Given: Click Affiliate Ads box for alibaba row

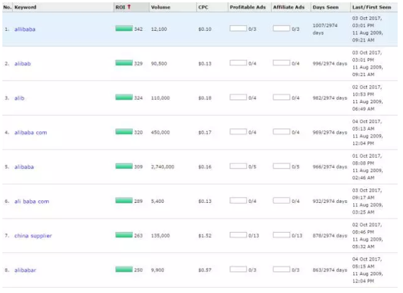Looking at the screenshot, I should pos(282,166).
